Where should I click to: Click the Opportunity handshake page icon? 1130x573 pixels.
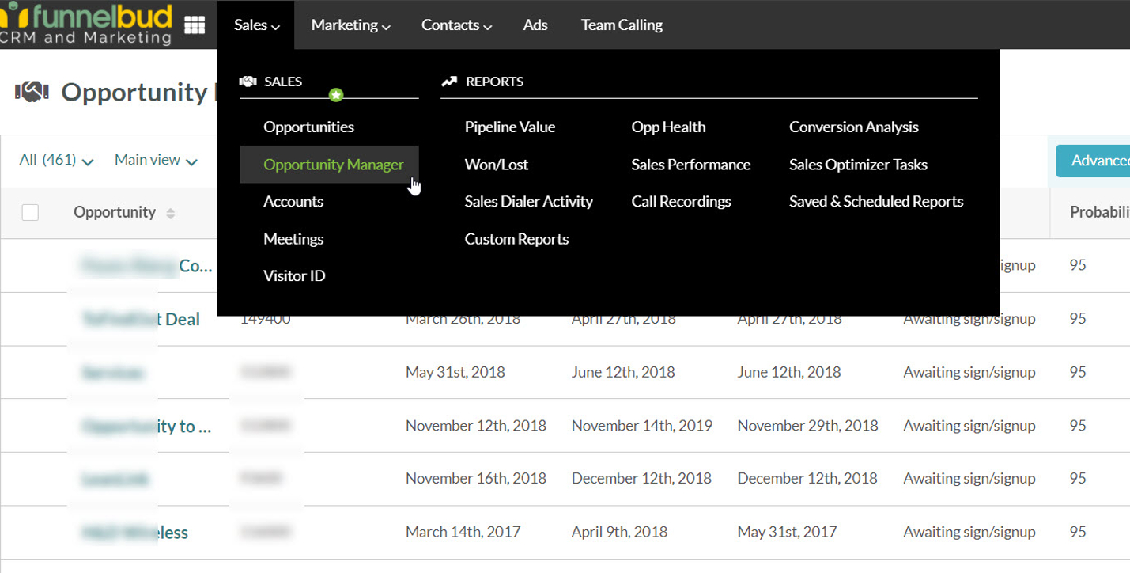pos(32,92)
